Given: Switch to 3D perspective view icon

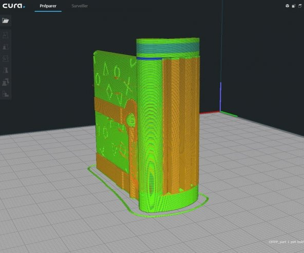Looking at the screenshot, I should coord(288,6).
